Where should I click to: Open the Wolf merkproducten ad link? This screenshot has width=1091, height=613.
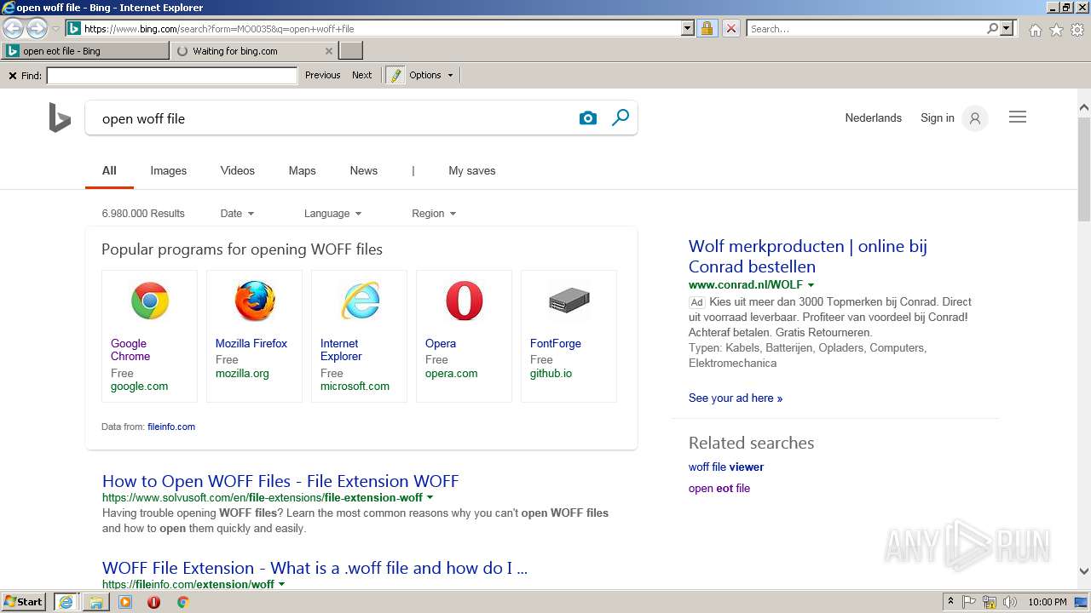[x=808, y=256]
